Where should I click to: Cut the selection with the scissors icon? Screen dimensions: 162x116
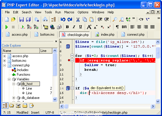78,19
